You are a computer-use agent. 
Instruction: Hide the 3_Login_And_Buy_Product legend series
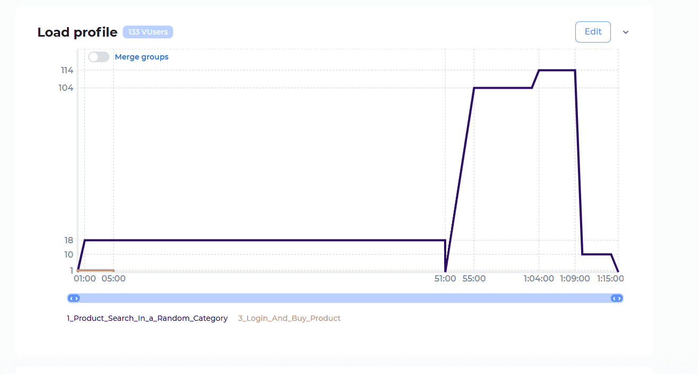click(x=289, y=318)
